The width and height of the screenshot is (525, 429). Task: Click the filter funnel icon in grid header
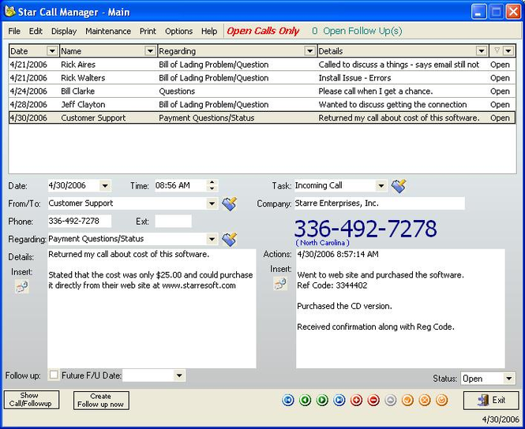(x=497, y=50)
